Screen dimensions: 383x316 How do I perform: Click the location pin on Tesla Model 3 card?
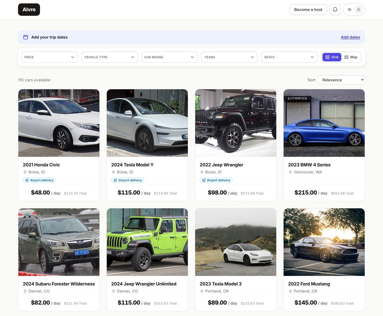pyautogui.click(x=202, y=291)
